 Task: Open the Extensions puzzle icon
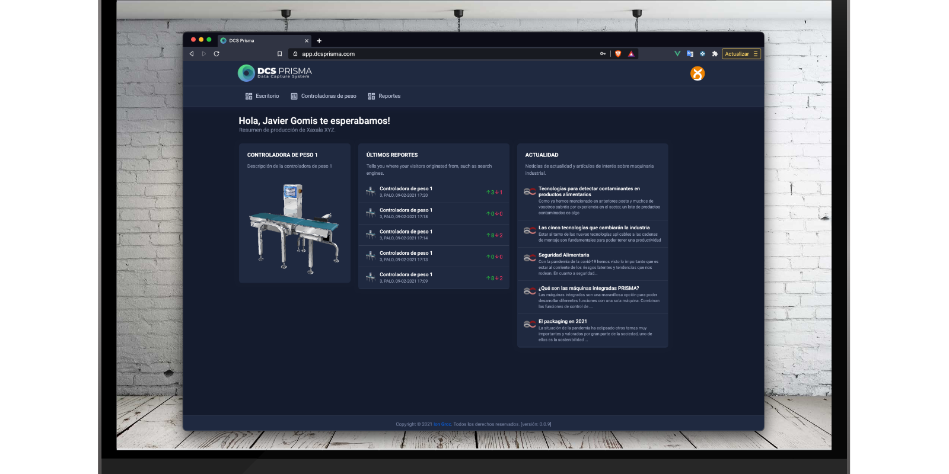click(715, 54)
